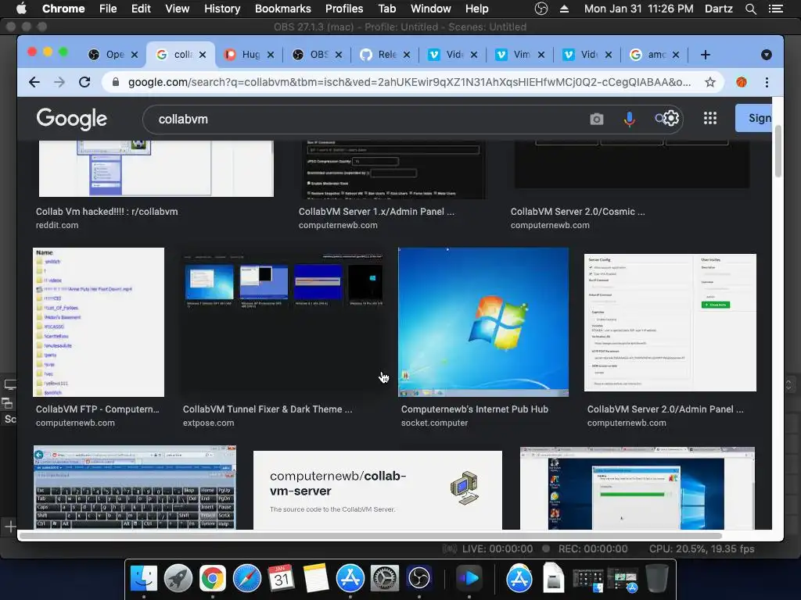801x600 pixels.
Task: Close the 'colla' Google tab
Action: tap(203, 55)
